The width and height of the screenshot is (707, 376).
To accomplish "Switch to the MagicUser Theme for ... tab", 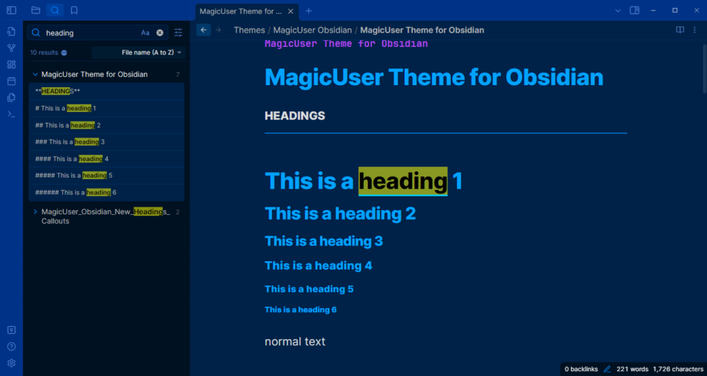I will (241, 11).
